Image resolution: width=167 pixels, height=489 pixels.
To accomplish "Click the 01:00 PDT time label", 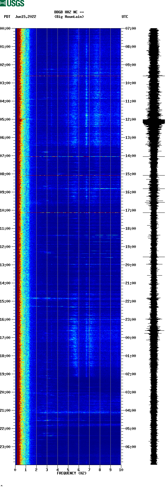I will 5,47.
